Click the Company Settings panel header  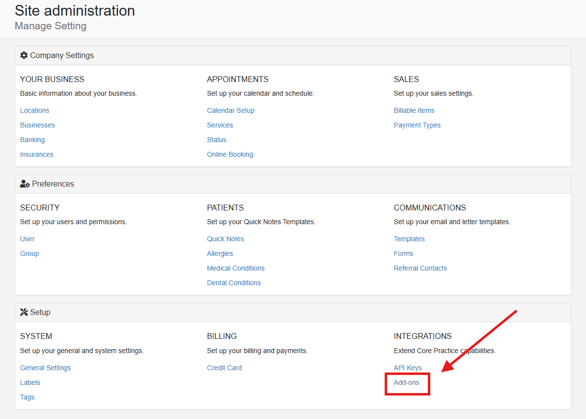293,56
